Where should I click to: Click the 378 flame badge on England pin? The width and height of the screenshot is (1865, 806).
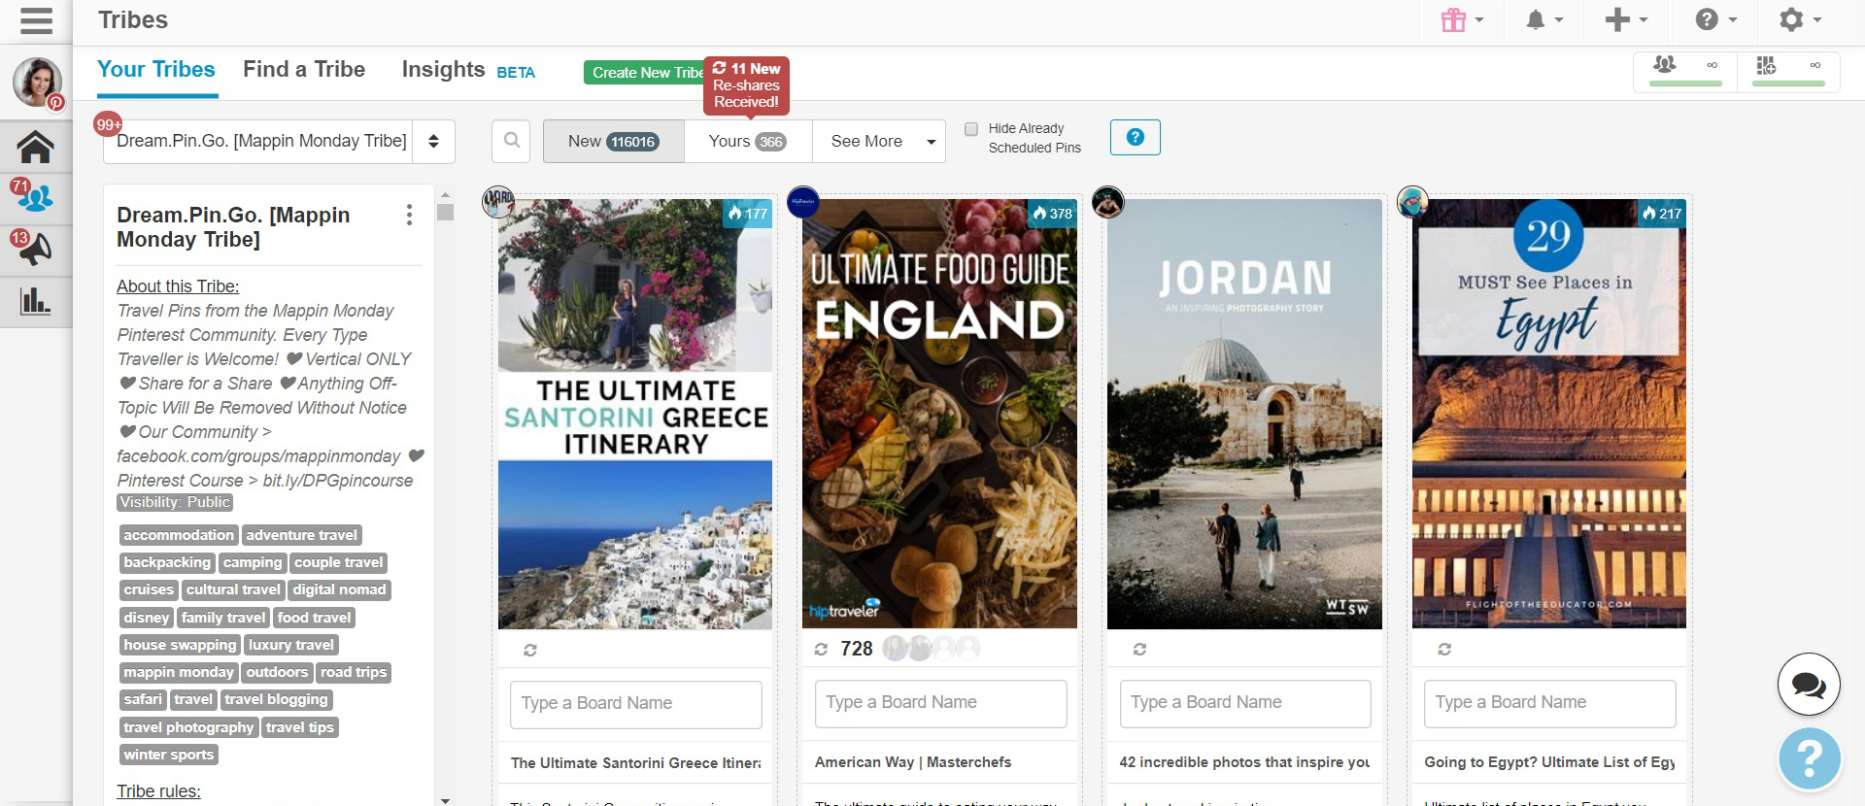pos(1053,214)
